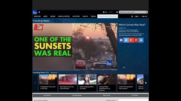
Task: Open the Travel menu
Action: [93, 16]
